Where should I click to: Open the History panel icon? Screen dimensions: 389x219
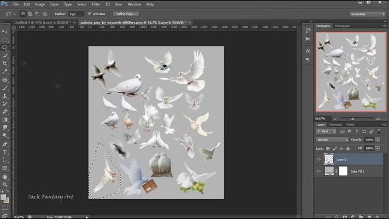click(x=308, y=30)
